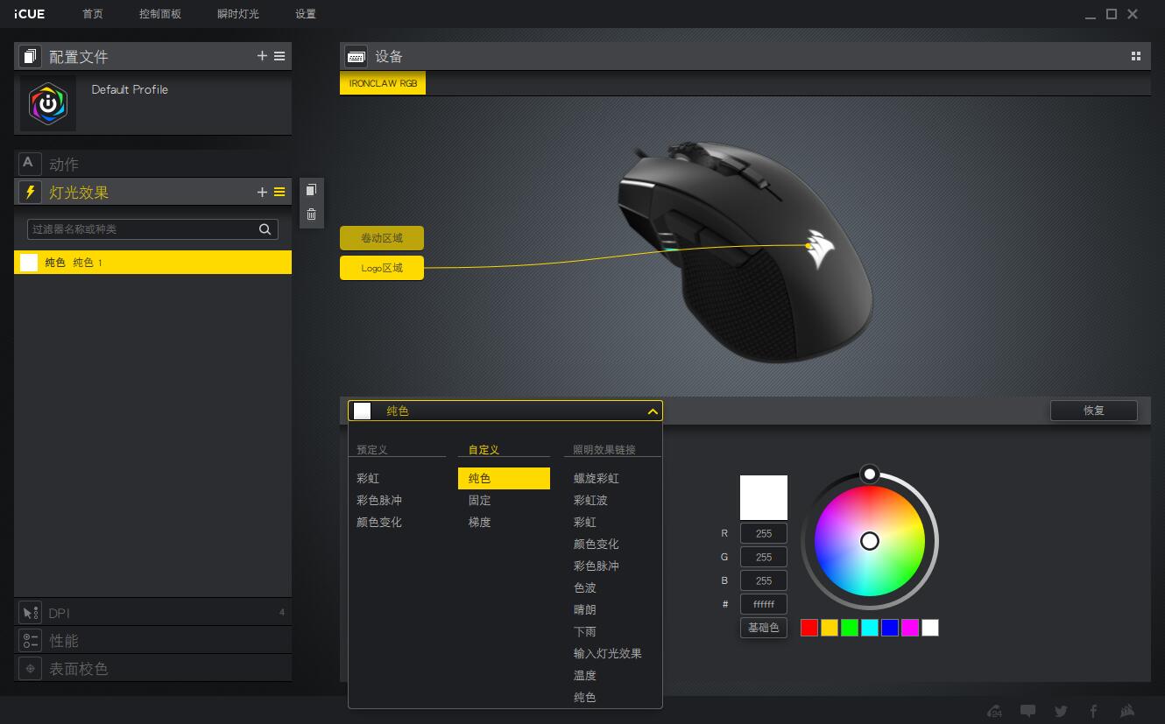Open the 瞬时灯光 menu

[238, 14]
